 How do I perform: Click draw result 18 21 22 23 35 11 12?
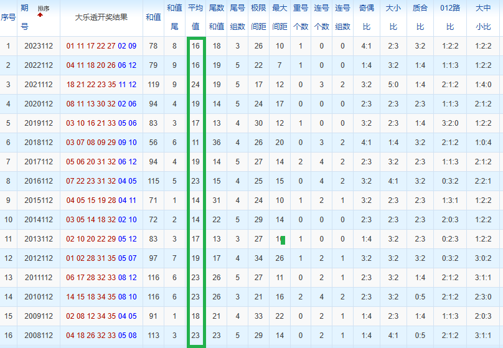pyautogui.click(x=101, y=85)
